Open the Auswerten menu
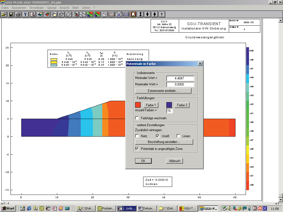283x212 pixels. point(19,8)
